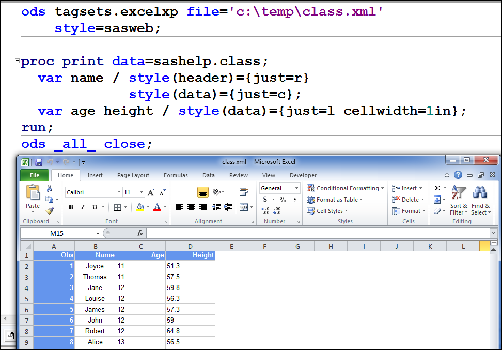Toggle Italic formatting
The width and height of the screenshot is (502, 350).
pos(83,207)
